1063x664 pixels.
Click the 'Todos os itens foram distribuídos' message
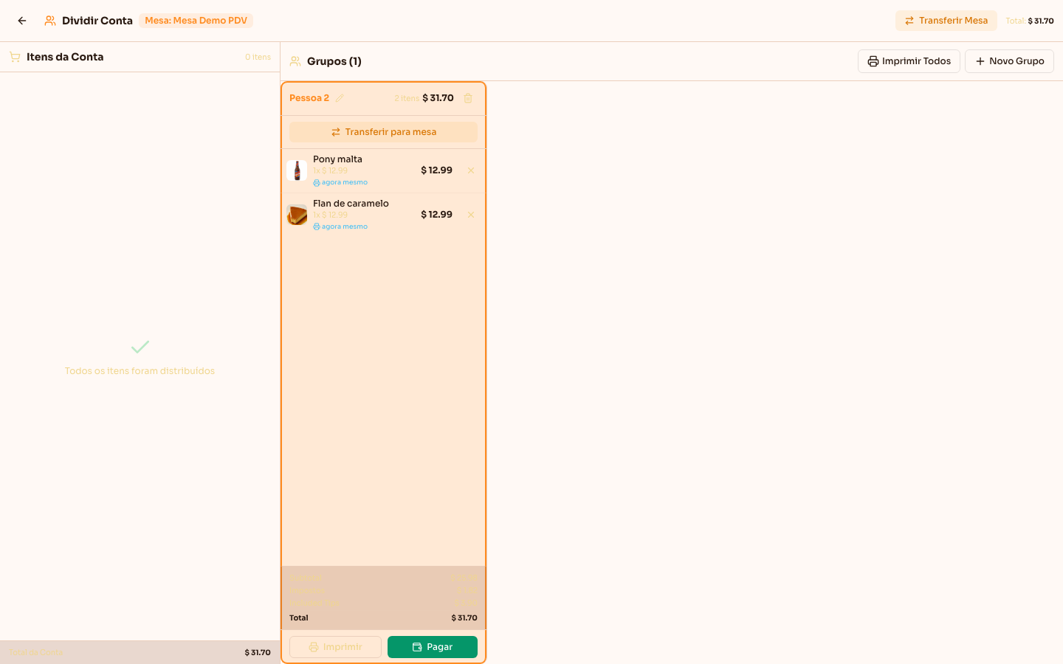point(140,371)
